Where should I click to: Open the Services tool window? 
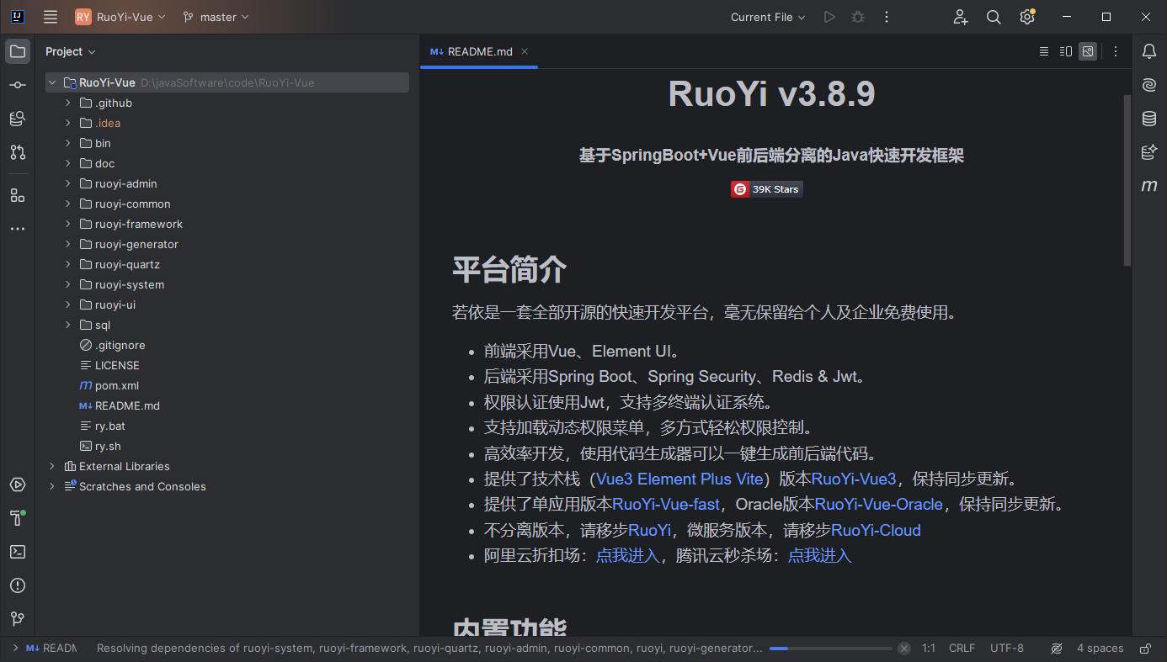[17, 485]
